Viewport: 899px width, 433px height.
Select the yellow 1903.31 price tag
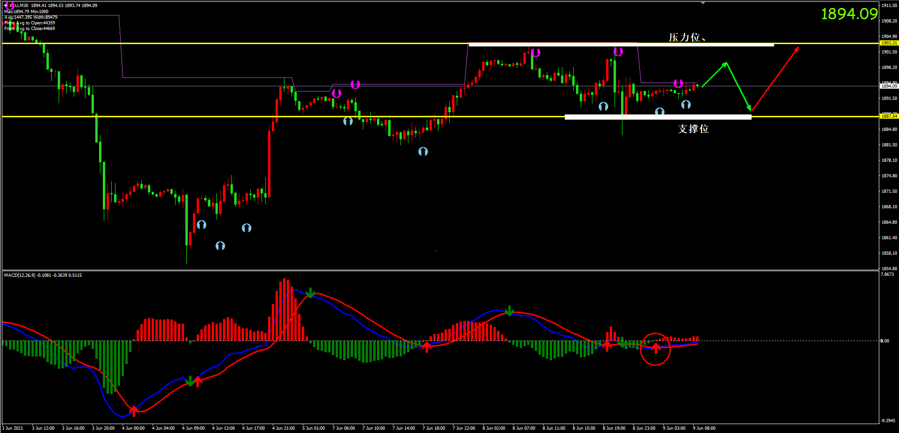pyautogui.click(x=889, y=43)
